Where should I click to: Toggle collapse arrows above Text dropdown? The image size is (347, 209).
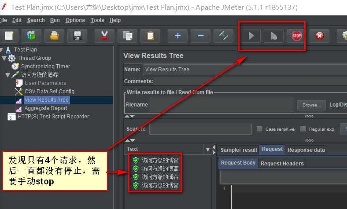click(x=129, y=140)
